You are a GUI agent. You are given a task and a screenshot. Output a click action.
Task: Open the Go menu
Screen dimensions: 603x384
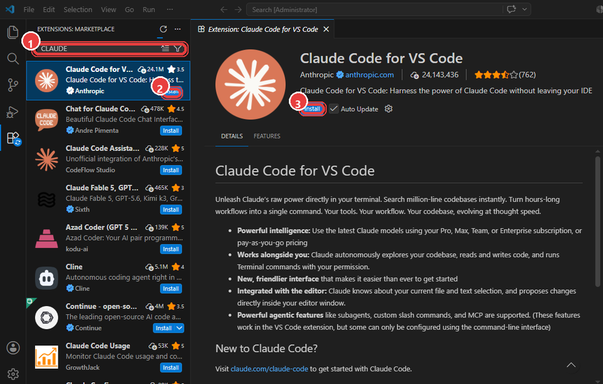click(129, 10)
